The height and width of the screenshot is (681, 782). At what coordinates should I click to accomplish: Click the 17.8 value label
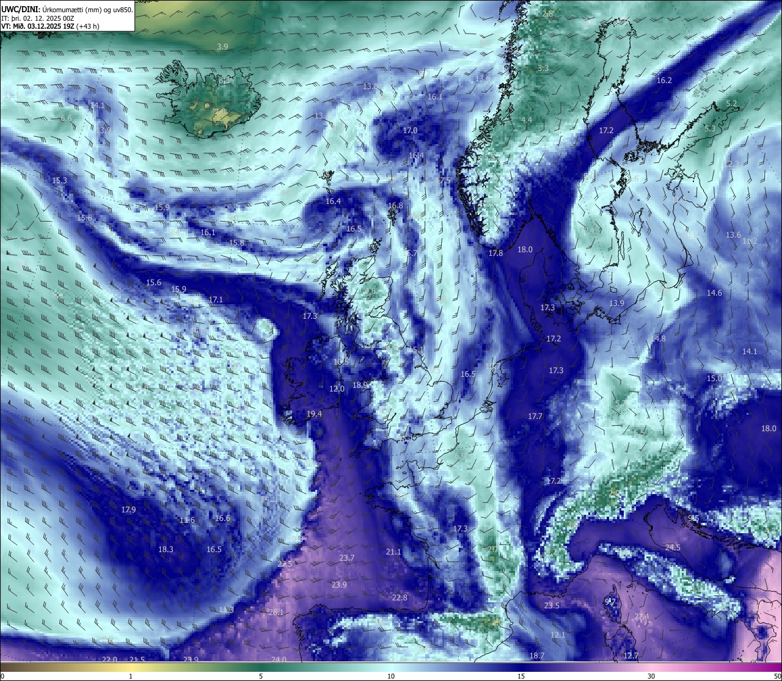pyautogui.click(x=495, y=253)
